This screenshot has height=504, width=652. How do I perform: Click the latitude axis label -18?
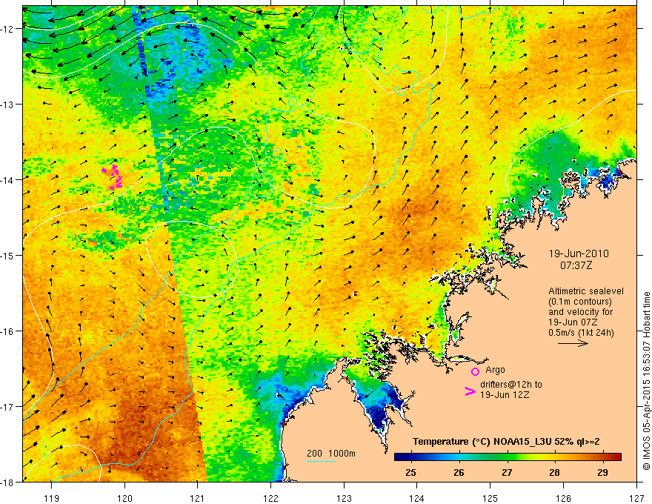pos(8,482)
